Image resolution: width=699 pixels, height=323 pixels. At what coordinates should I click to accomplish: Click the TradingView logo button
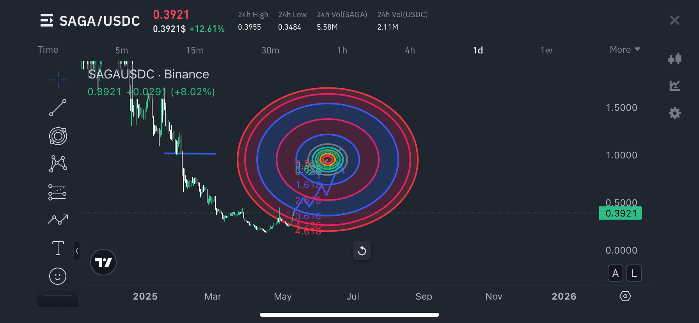pyautogui.click(x=103, y=262)
